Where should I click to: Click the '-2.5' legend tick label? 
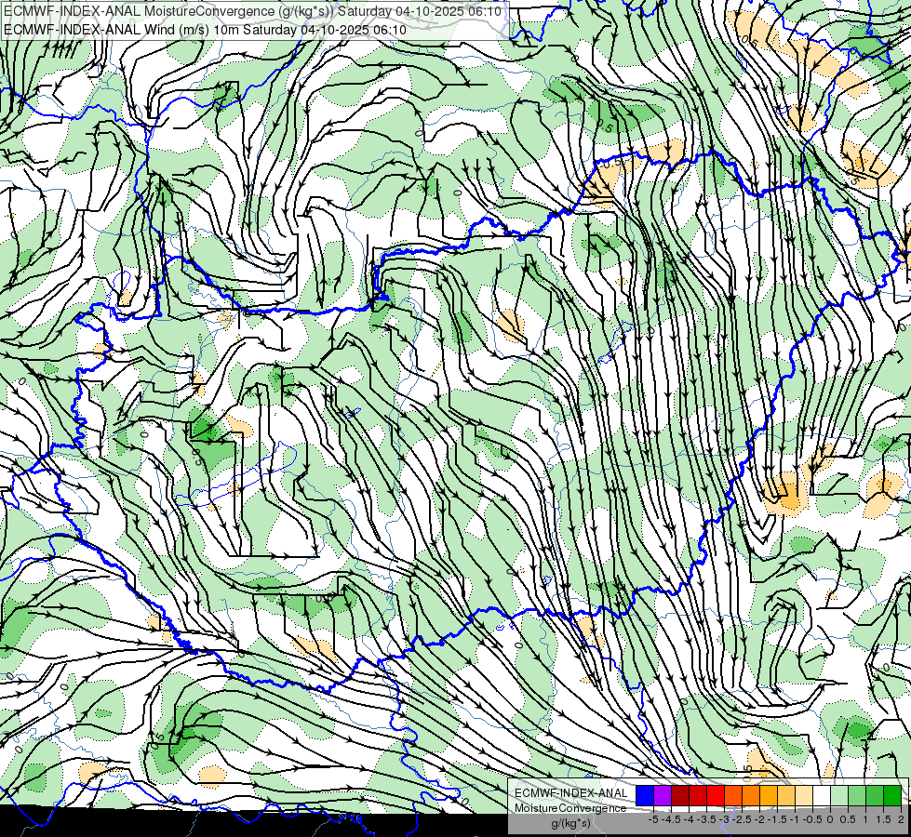pyautogui.click(x=740, y=819)
